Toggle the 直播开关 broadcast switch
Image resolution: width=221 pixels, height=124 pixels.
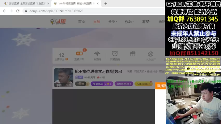(79, 53)
